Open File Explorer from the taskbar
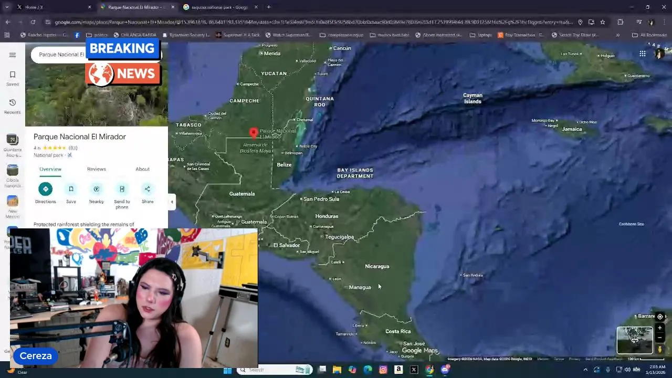 coord(337,370)
